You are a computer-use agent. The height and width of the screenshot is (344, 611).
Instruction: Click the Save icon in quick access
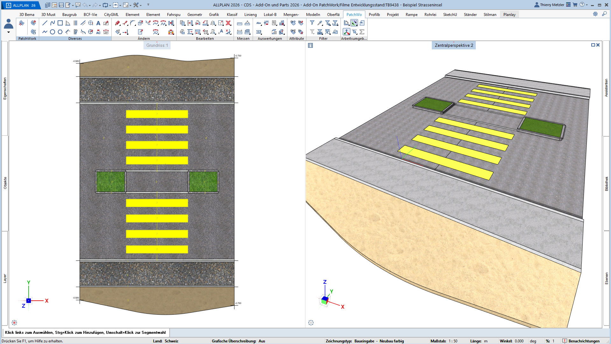pyautogui.click(x=61, y=5)
